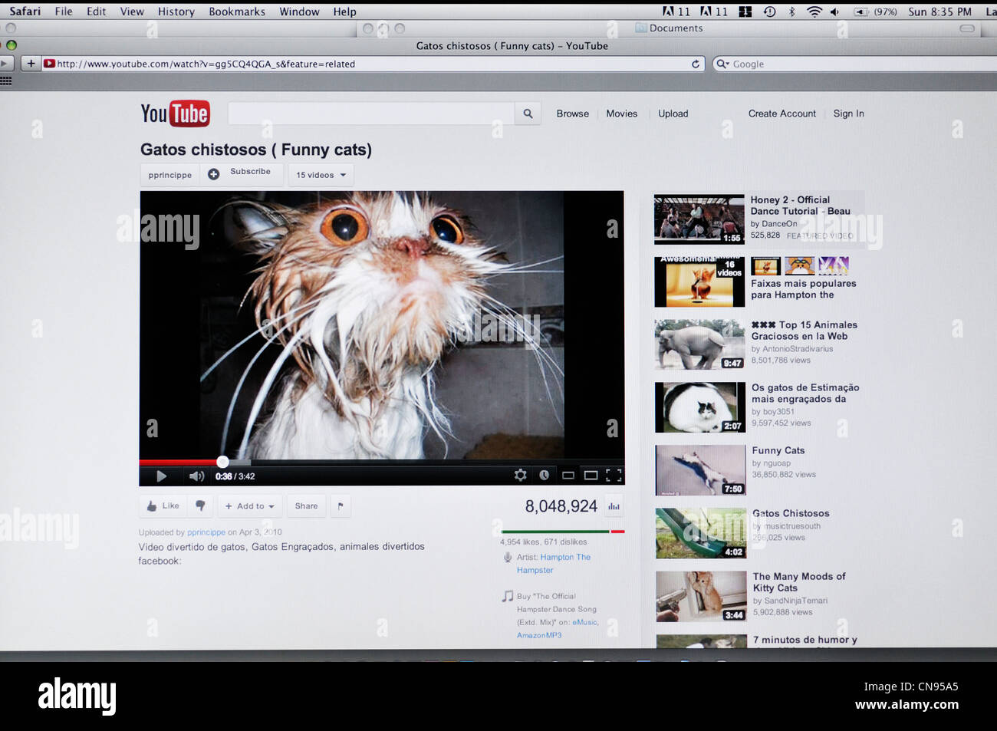This screenshot has height=731, width=997.
Task: Open the View menu
Action: [132, 12]
